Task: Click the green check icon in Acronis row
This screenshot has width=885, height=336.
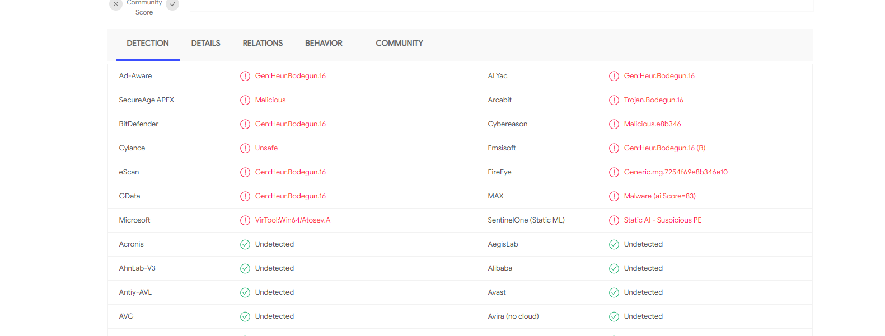Action: point(245,244)
